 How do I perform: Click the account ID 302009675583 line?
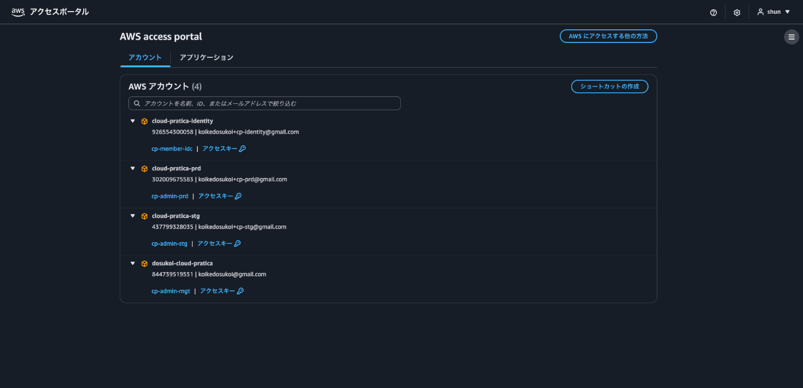(x=219, y=179)
